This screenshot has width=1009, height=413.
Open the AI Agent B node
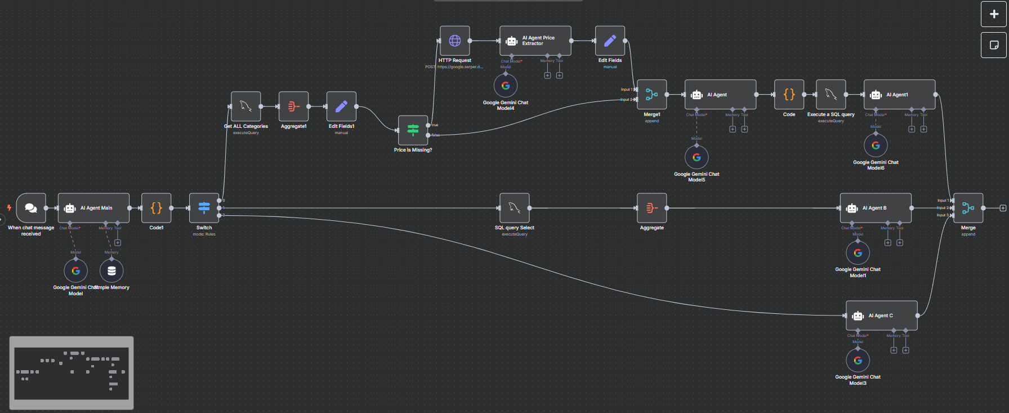876,208
